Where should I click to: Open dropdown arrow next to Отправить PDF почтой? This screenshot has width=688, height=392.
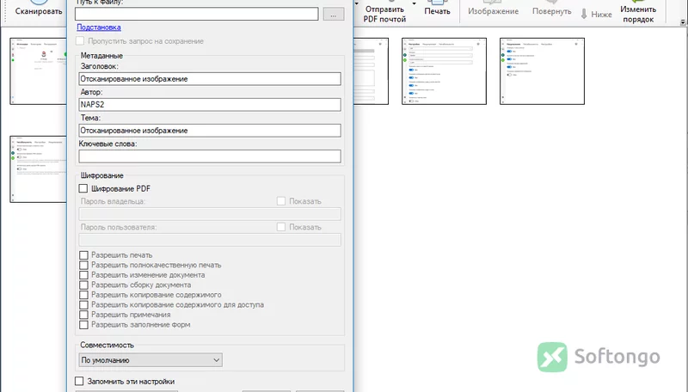(414, 4)
